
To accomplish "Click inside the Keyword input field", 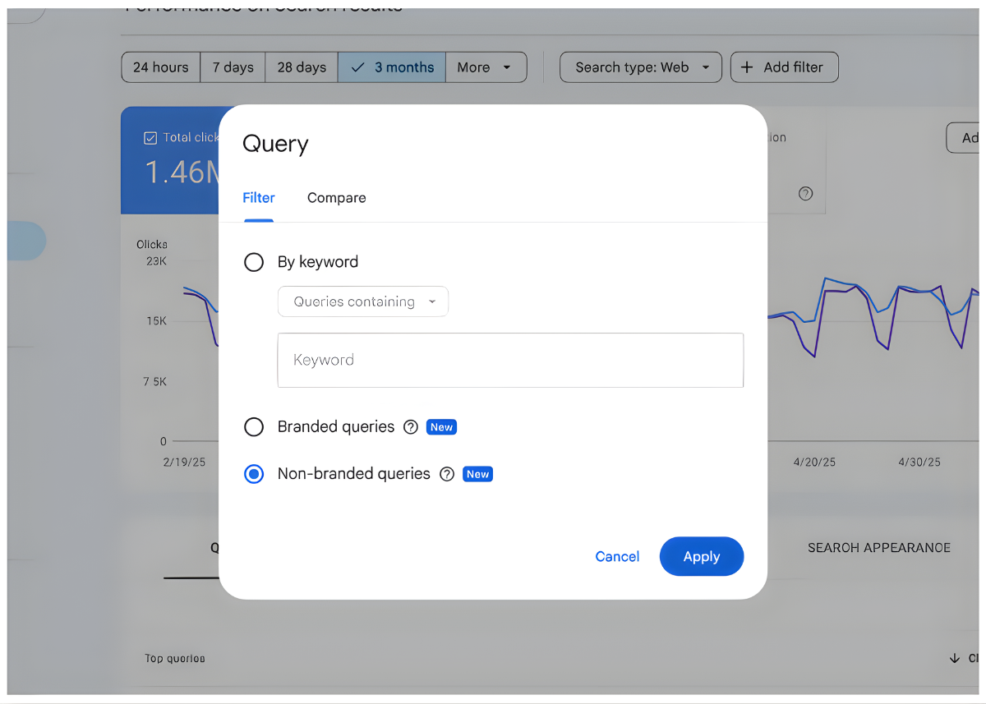I will [509, 360].
